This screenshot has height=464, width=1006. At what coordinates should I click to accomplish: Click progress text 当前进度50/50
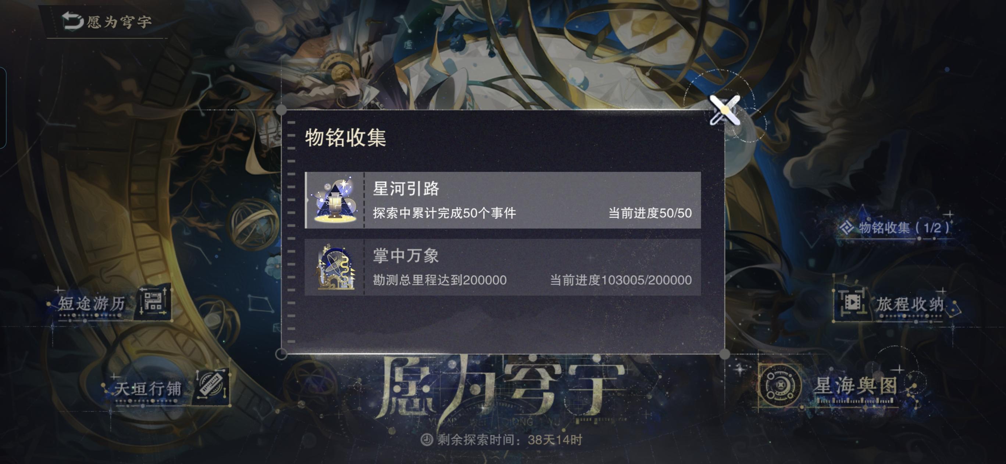[650, 213]
